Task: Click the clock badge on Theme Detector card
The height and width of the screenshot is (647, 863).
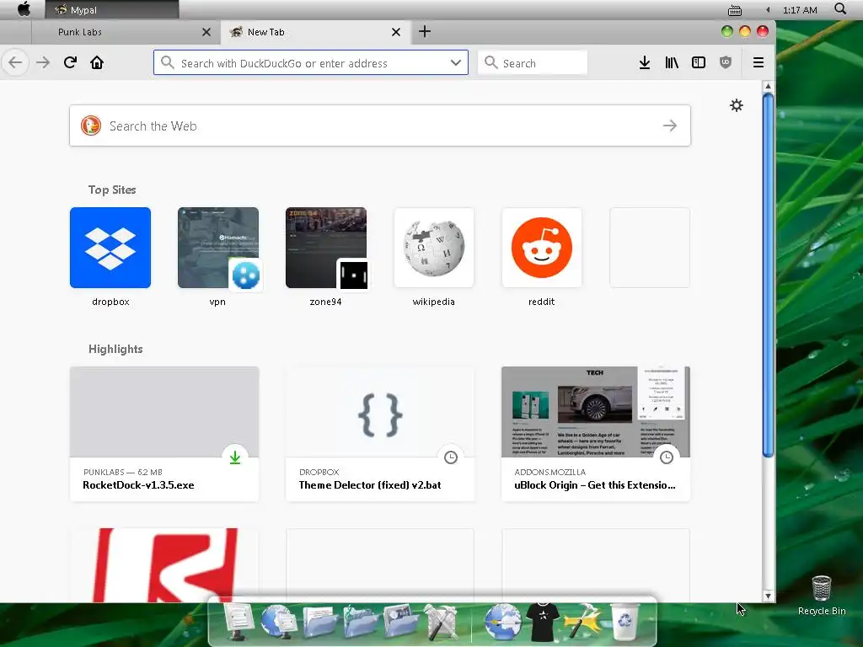Action: 451,457
